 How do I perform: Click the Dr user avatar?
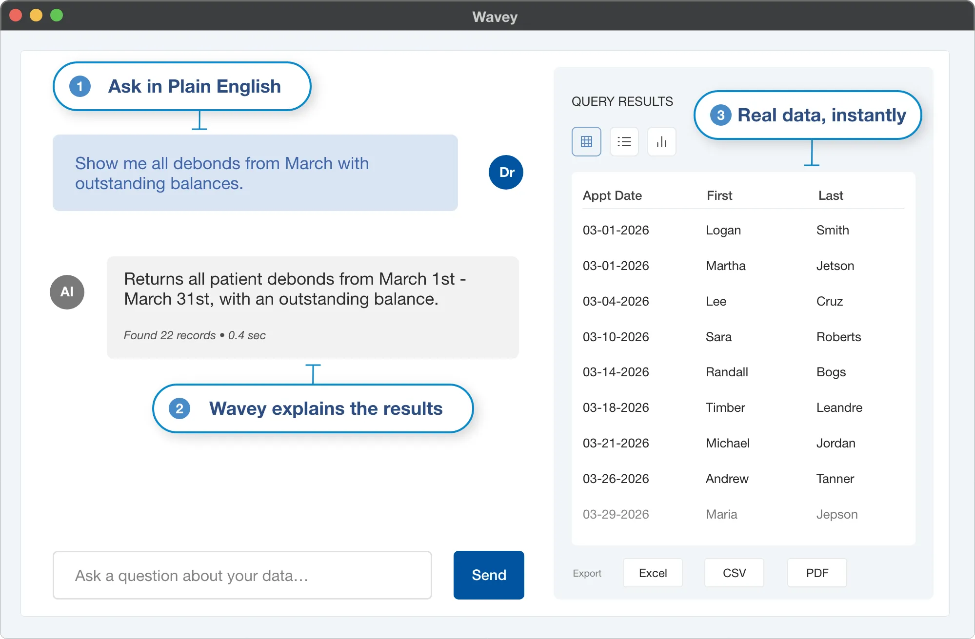coord(506,172)
